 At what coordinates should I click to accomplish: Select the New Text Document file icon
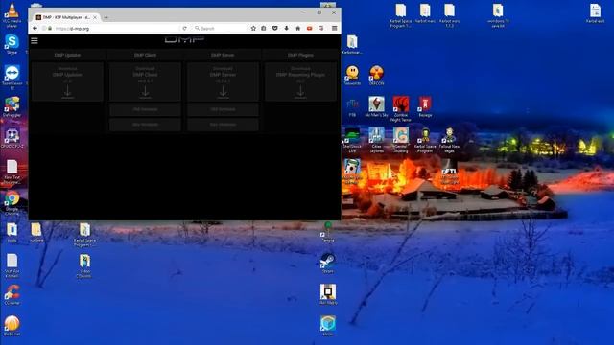pos(12,172)
